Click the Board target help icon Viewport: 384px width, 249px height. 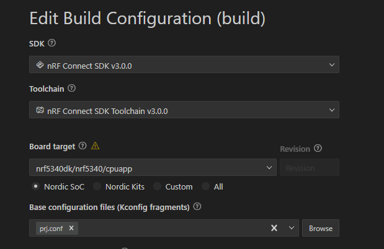(83, 146)
